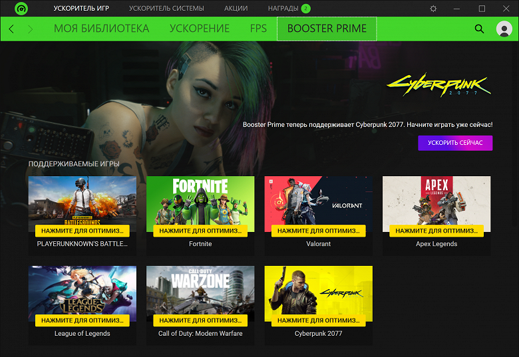Click the Cyberpunk 2077 banner logo
519x357 pixels.
(x=438, y=85)
